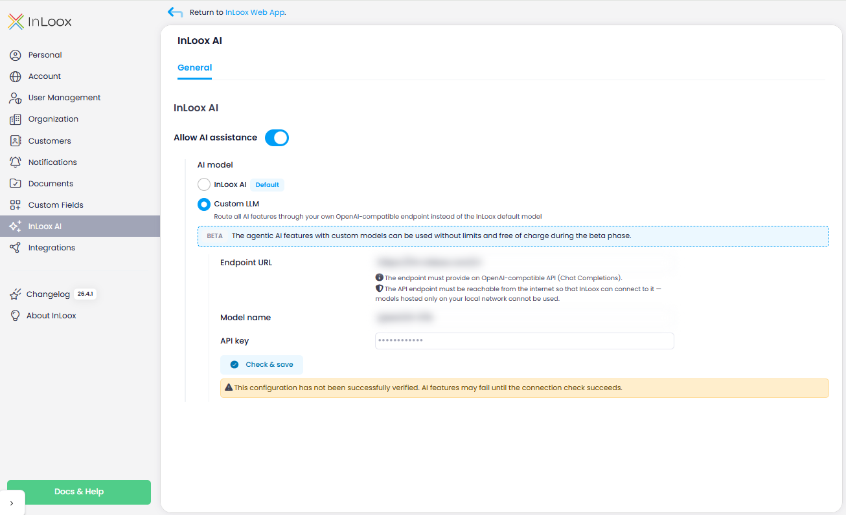Click the API key label
The width and height of the screenshot is (846, 515).
(234, 341)
